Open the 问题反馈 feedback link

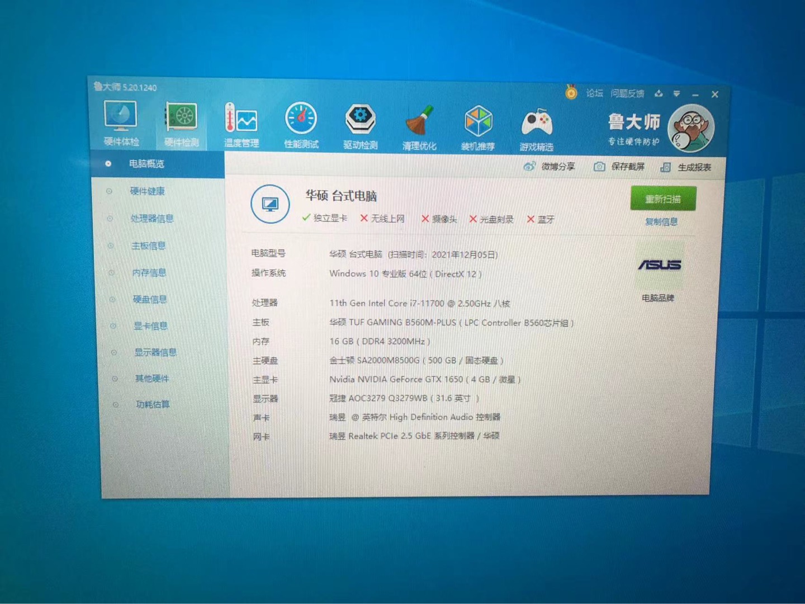627,93
